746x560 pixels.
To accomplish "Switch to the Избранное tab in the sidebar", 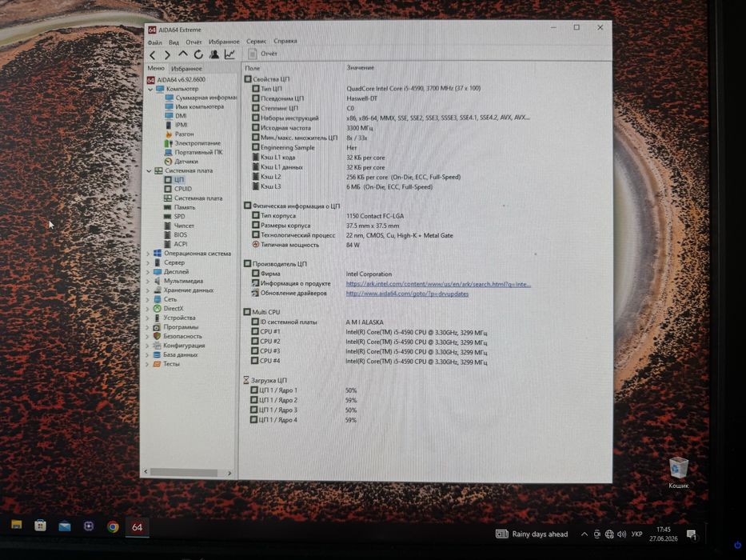I will coord(186,69).
